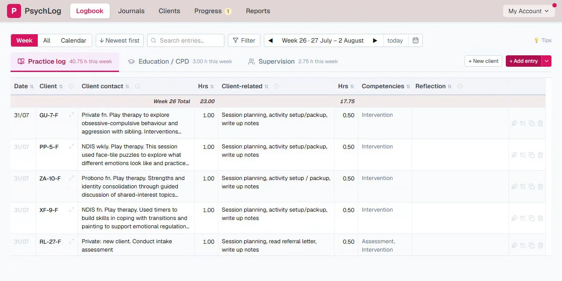
Task: Click checklist icon in GU-7-F row
Action: coord(523,123)
